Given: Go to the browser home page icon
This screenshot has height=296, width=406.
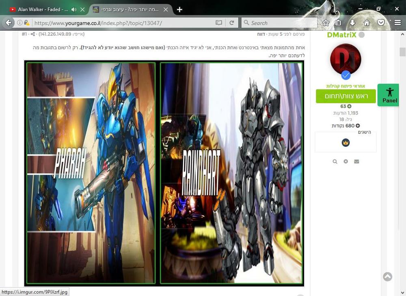Looking at the screenshot, I should pos(367,23).
